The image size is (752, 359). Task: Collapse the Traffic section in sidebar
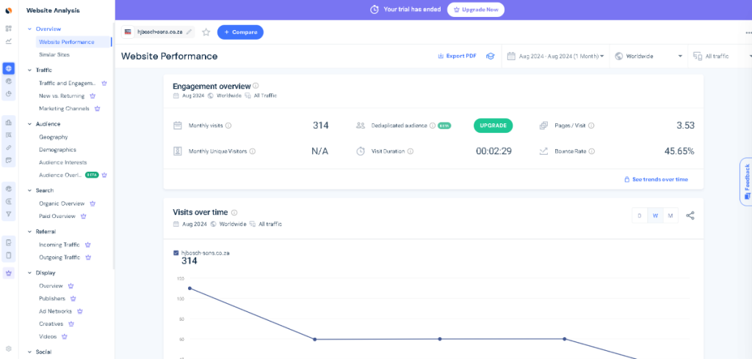pyautogui.click(x=29, y=70)
